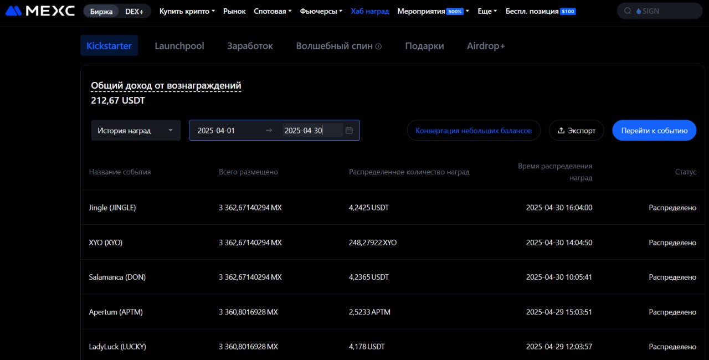
Task: Click the 248,27922 XYO reward amount
Action: pyautogui.click(x=373, y=243)
